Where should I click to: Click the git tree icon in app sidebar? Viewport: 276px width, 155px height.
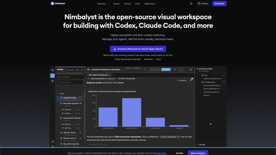click(x=53, y=70)
